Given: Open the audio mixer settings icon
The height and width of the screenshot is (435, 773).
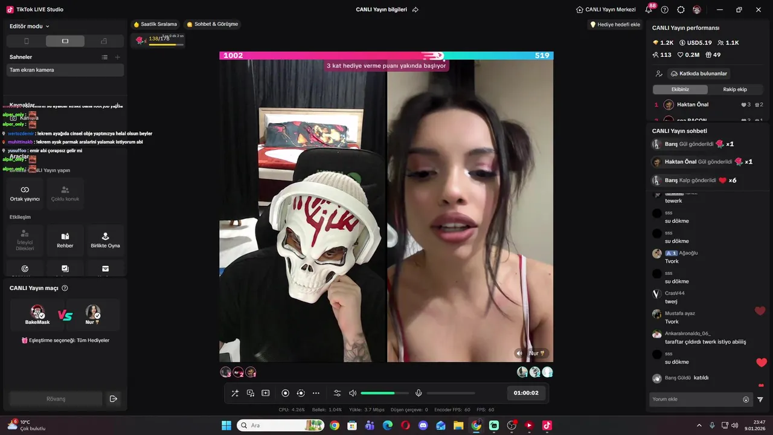Looking at the screenshot, I should (x=338, y=393).
